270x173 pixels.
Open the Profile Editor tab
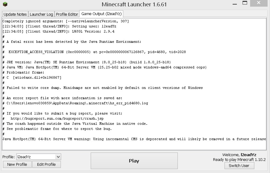67,14
